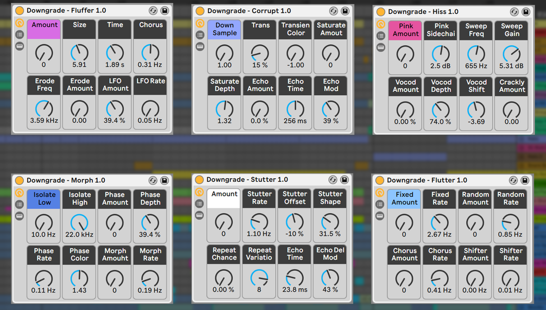Screen dimensions: 546x310
Task: Disable the Fluffer device activator
Action: (x=20, y=11)
